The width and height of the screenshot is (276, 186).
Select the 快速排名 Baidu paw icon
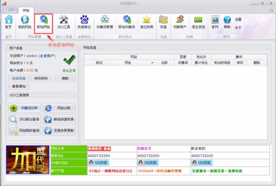pos(84,22)
